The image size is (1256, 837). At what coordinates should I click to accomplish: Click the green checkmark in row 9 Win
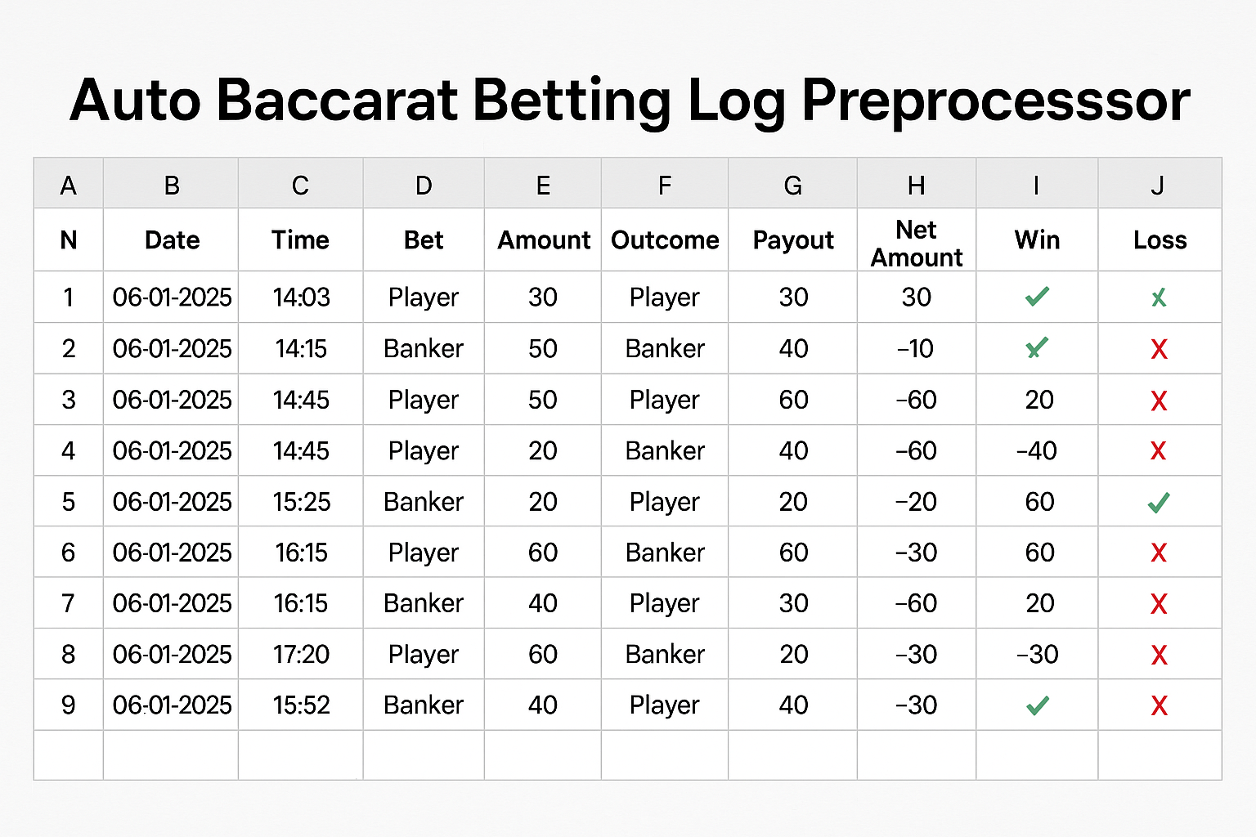pyautogui.click(x=1037, y=705)
